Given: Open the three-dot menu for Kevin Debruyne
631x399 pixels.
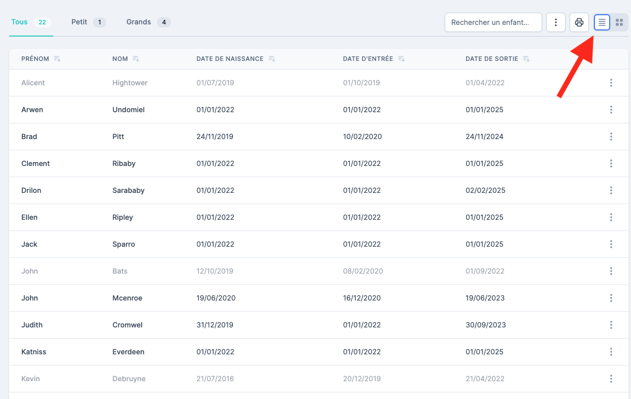Looking at the screenshot, I should click(x=611, y=379).
